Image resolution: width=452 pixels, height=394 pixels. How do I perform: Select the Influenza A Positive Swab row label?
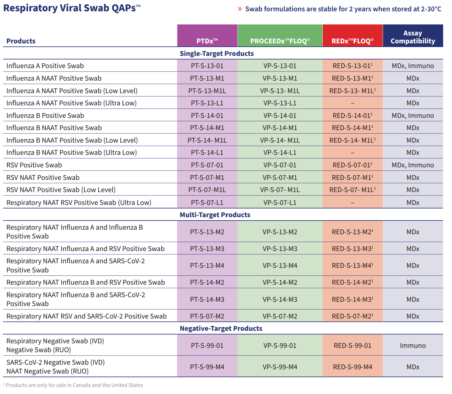coord(45,66)
